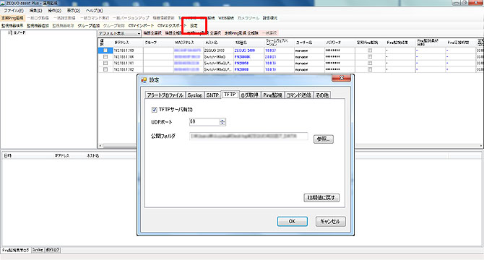Click the 初期値に戻す button

click(321, 198)
